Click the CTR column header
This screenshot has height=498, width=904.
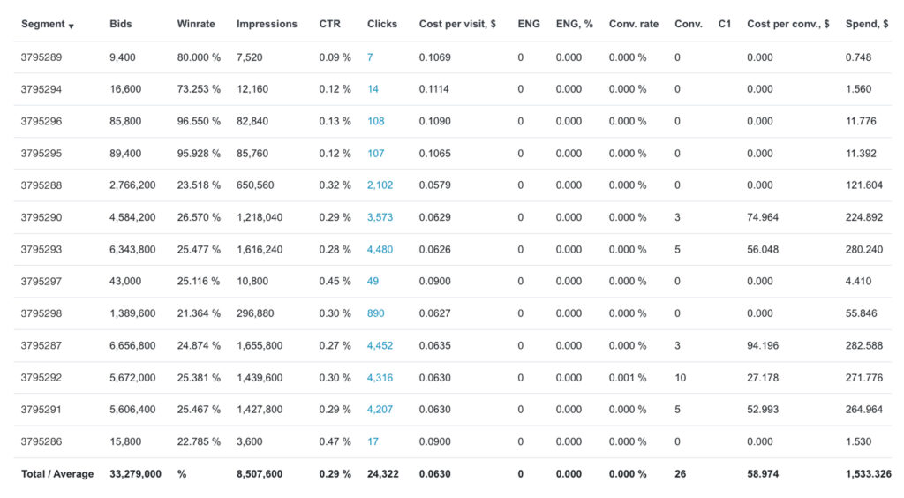[x=329, y=24]
